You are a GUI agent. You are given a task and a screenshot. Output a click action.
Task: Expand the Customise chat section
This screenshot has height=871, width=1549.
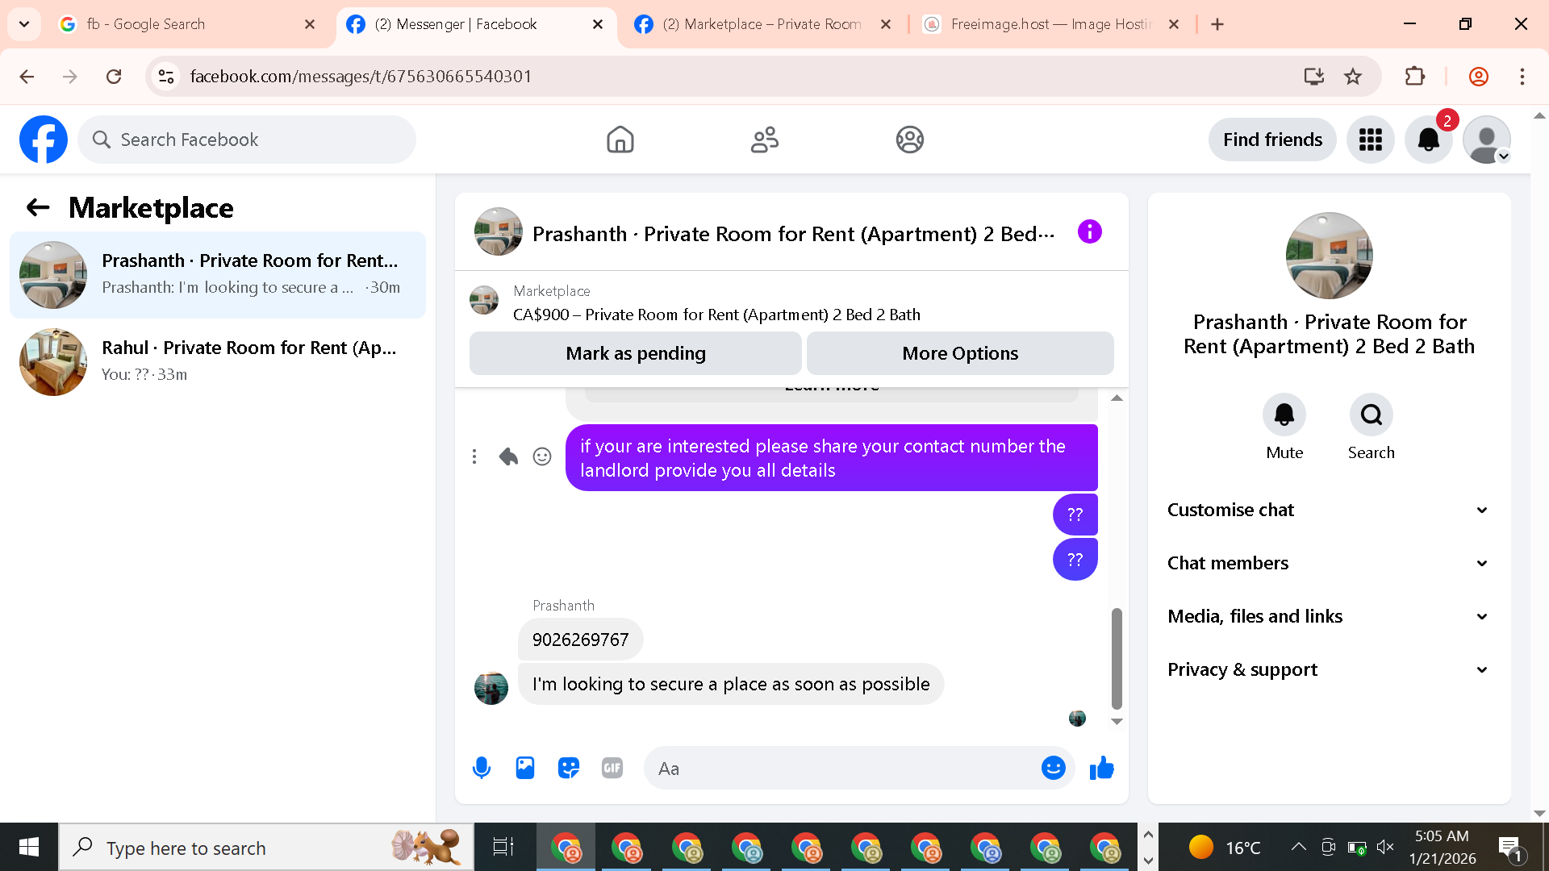click(x=1328, y=510)
